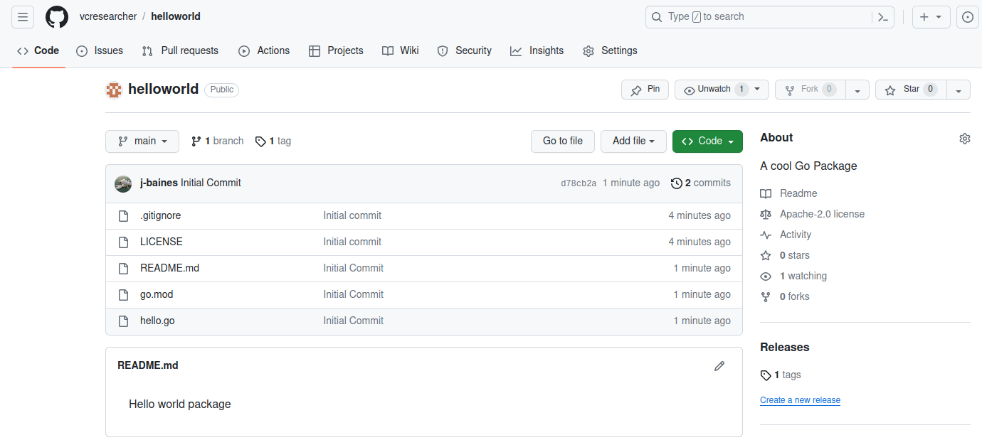Open the GitHub home page logo
The image size is (982, 440).
pyautogui.click(x=57, y=16)
